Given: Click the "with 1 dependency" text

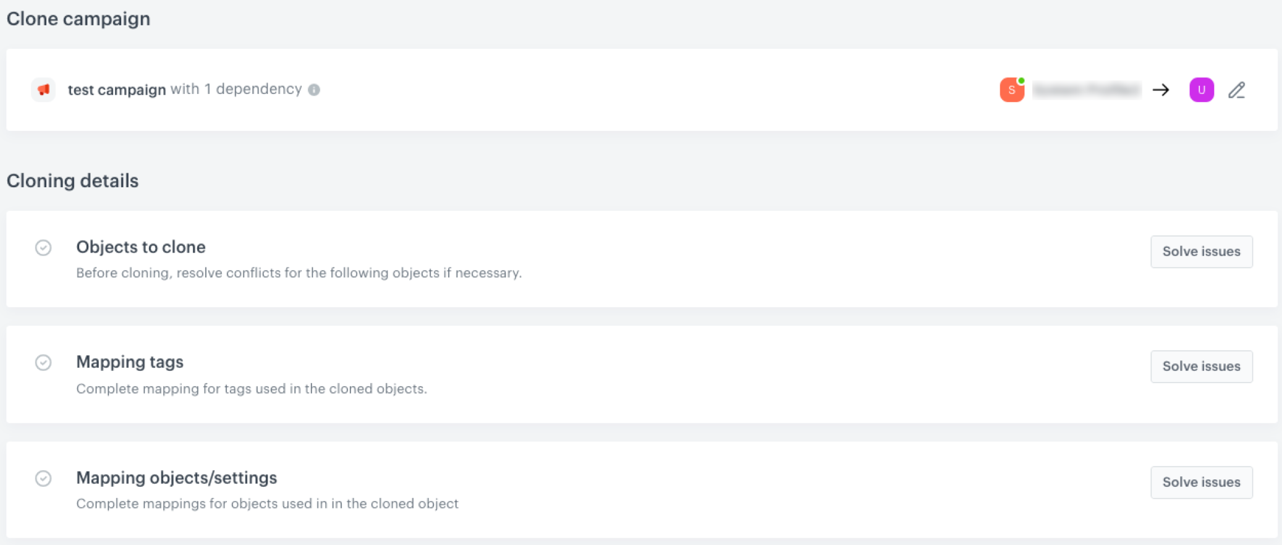Looking at the screenshot, I should point(236,89).
